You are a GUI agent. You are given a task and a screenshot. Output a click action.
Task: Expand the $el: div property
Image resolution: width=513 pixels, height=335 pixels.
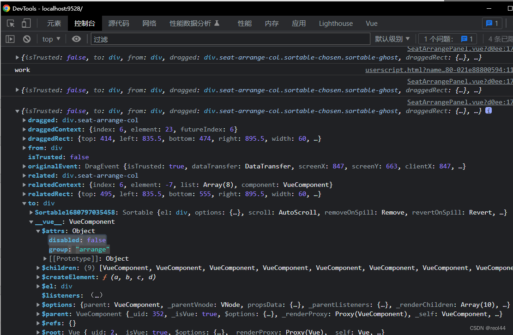pyautogui.click(x=37, y=286)
